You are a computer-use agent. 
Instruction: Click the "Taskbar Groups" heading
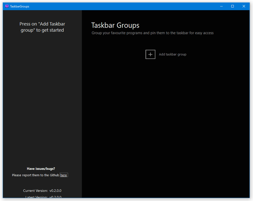[x=115, y=25]
